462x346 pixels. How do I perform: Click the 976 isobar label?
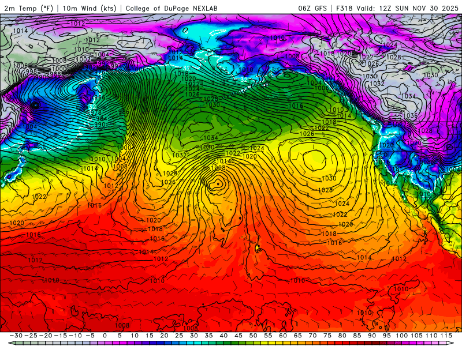[99, 73]
